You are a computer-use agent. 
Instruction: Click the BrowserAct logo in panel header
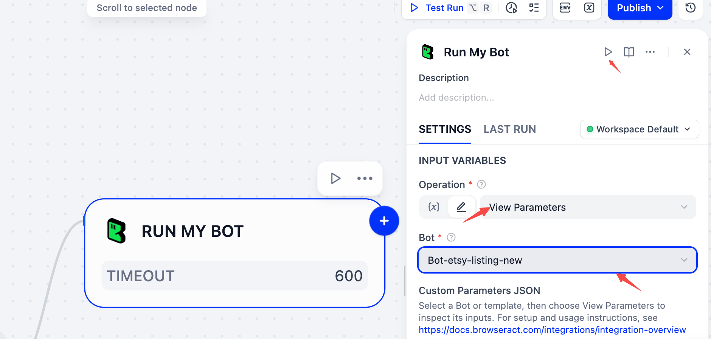(428, 52)
